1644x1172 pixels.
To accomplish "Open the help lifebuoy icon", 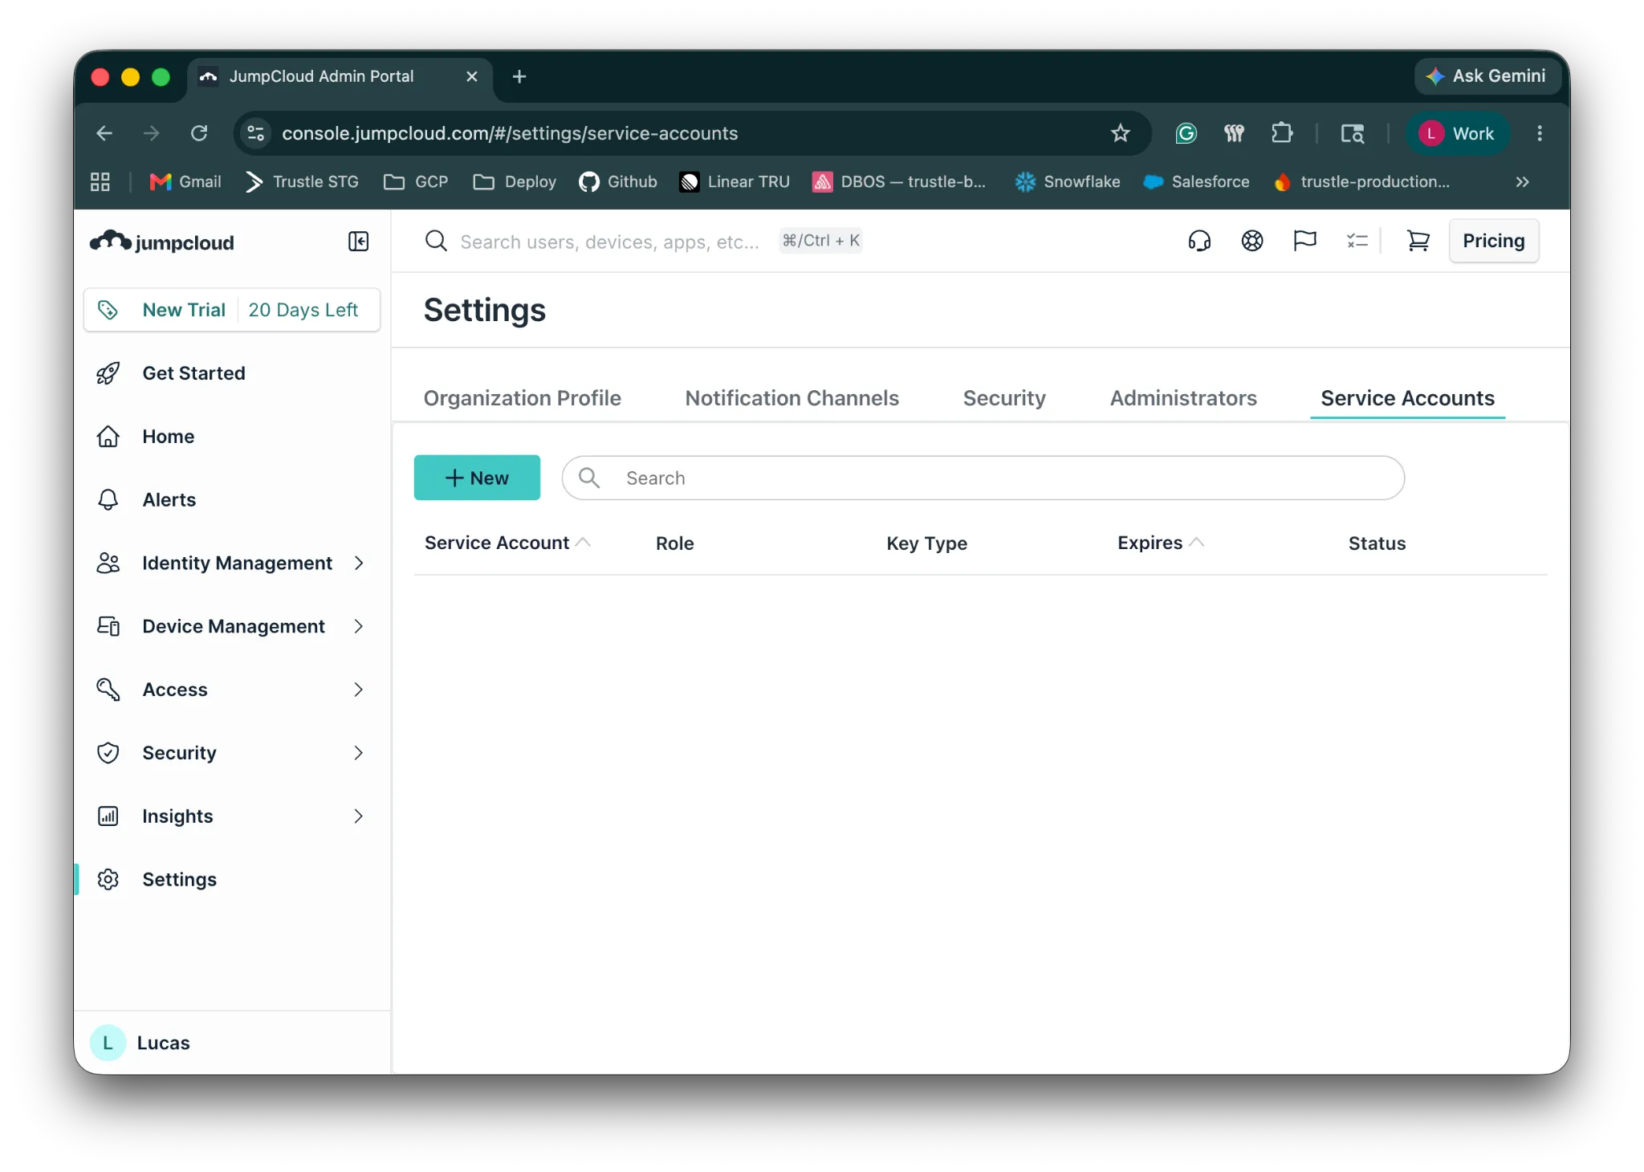I will click(1252, 241).
